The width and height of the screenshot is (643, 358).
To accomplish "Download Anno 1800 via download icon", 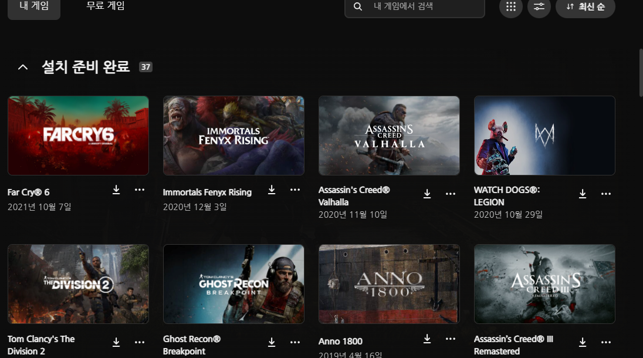I will 427,339.
